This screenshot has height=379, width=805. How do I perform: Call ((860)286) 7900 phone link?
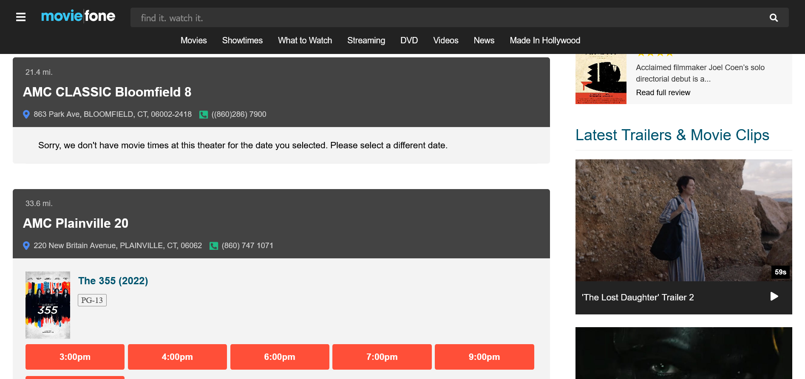coord(239,114)
